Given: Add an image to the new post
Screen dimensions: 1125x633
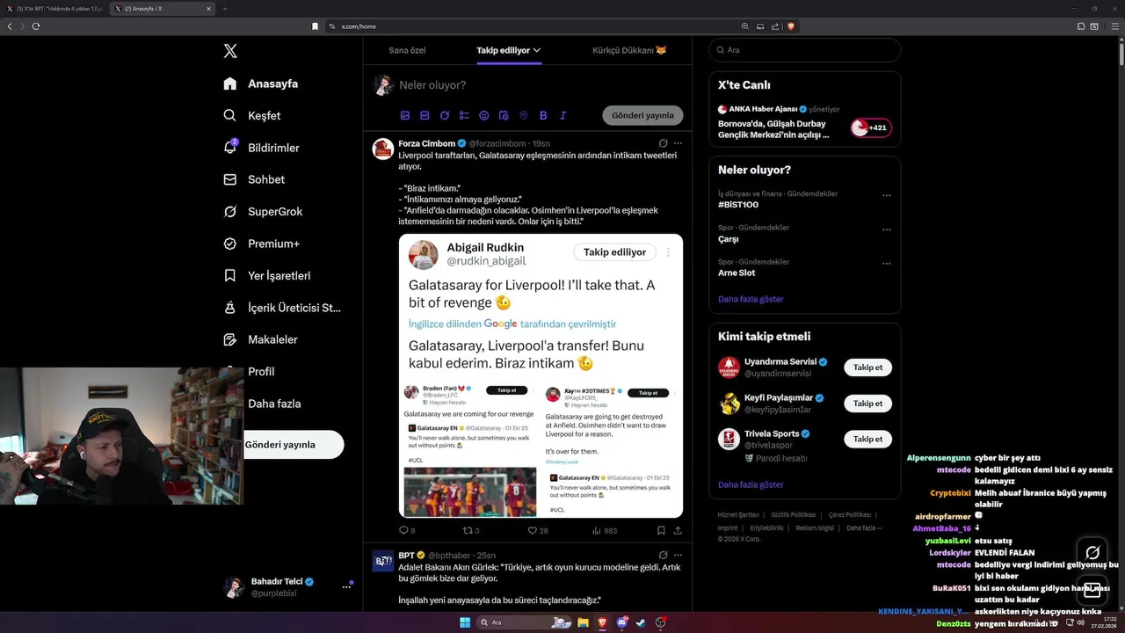Looking at the screenshot, I should [x=405, y=115].
